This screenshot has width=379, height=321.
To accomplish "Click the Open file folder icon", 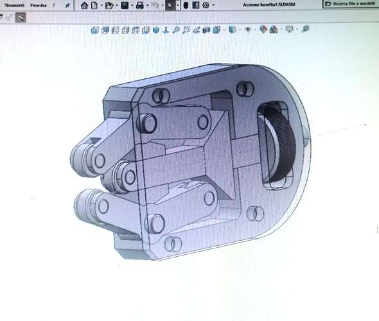I will click(109, 5).
